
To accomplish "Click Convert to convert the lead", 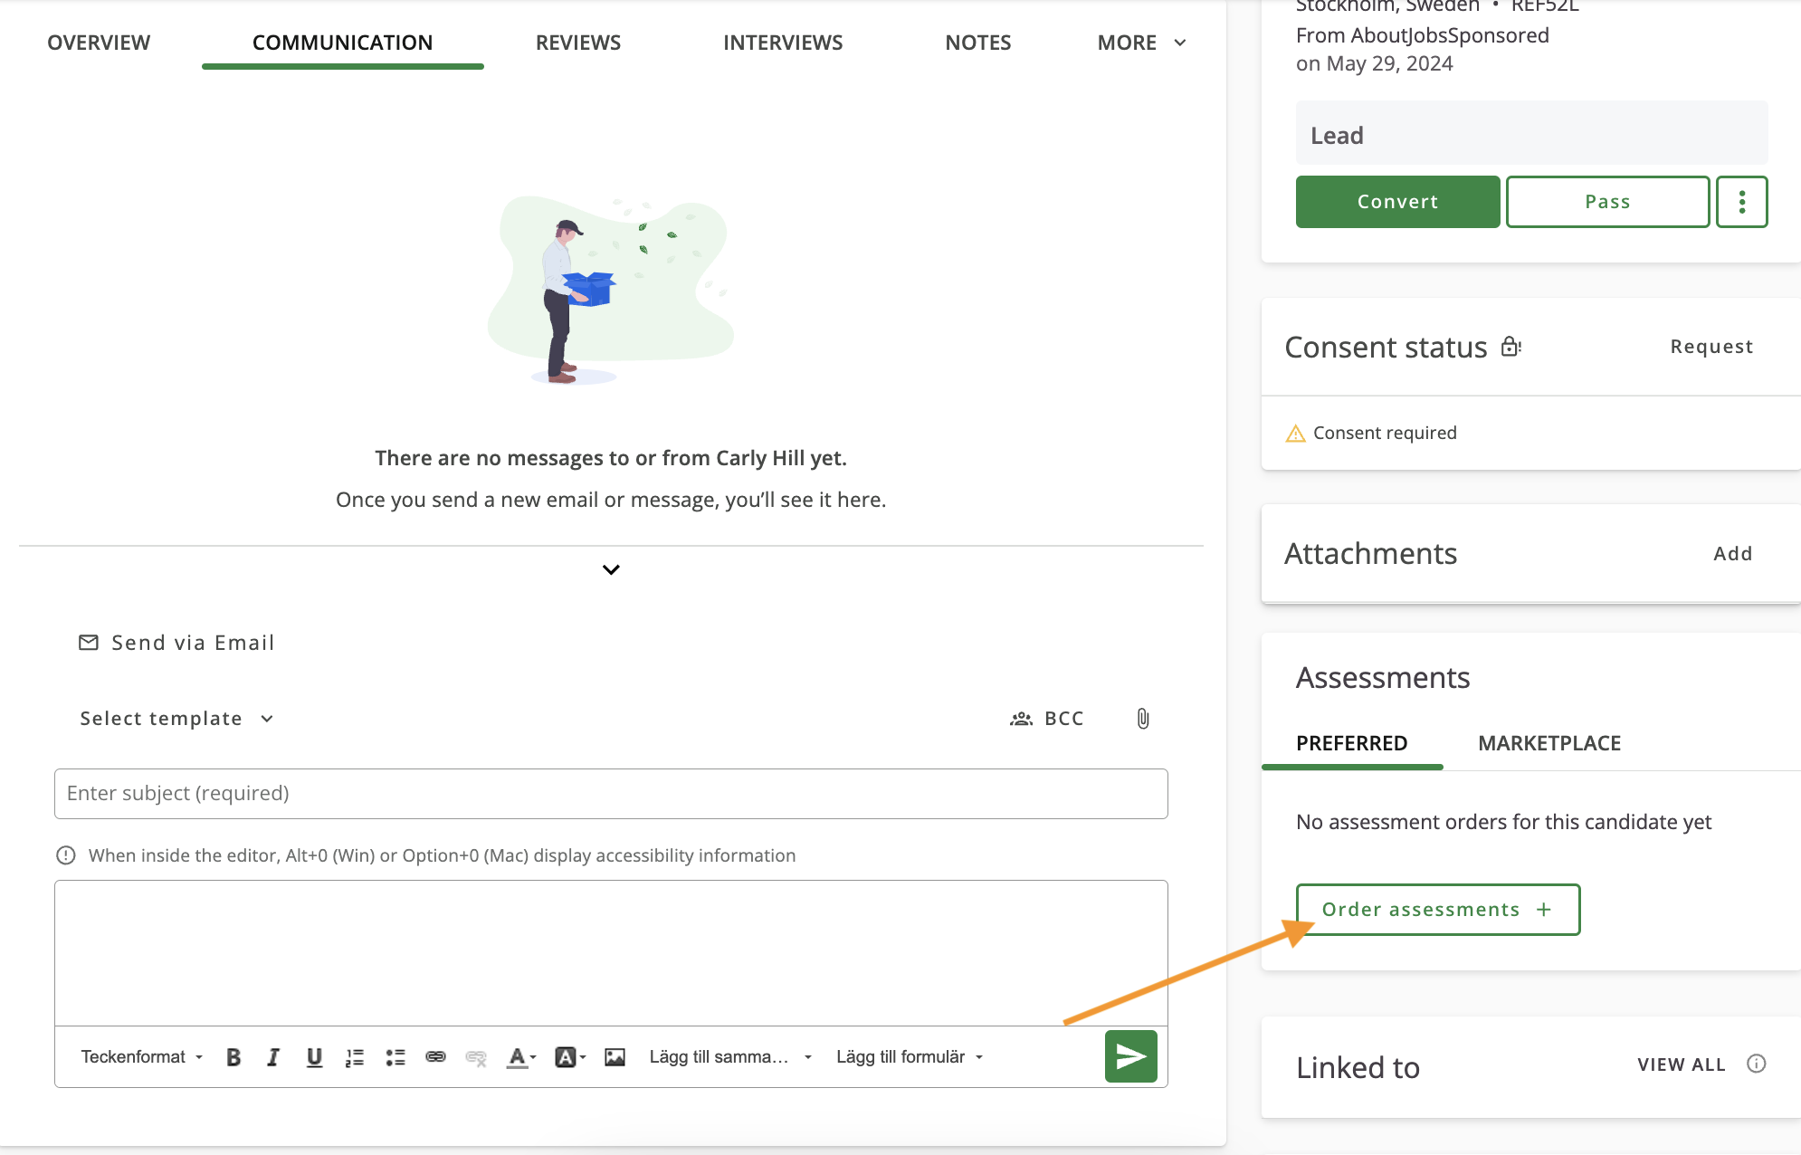I will point(1396,201).
